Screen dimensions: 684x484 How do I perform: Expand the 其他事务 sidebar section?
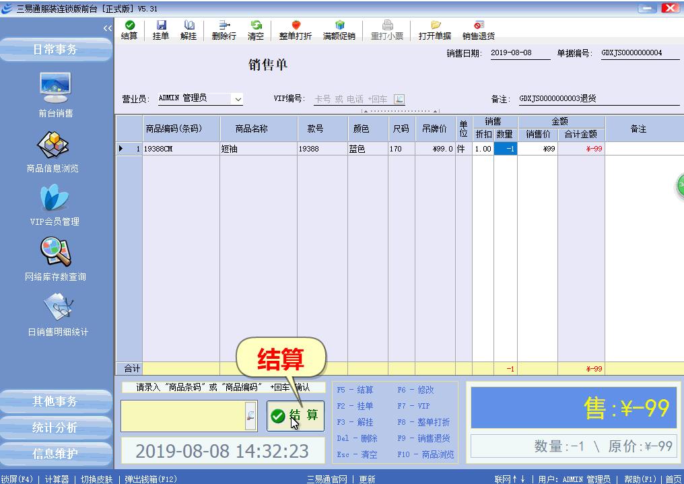[55, 401]
